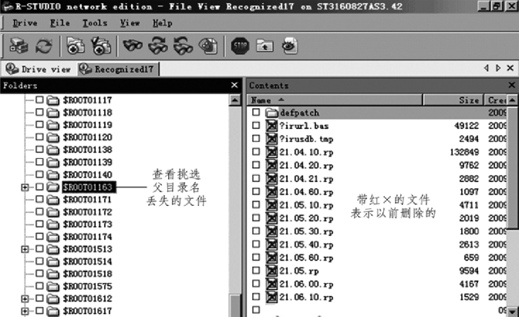The width and height of the screenshot is (519, 317).
Task: Select folder $ROOT01120 in tree
Action: (x=87, y=137)
